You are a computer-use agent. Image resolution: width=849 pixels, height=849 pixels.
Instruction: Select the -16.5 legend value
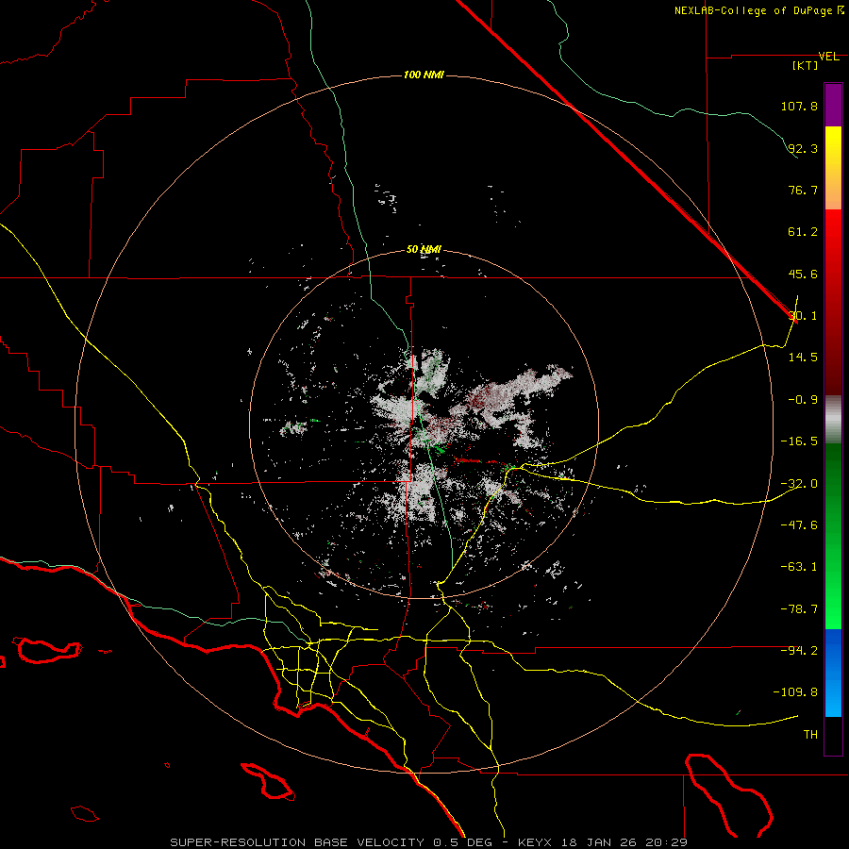(x=799, y=441)
